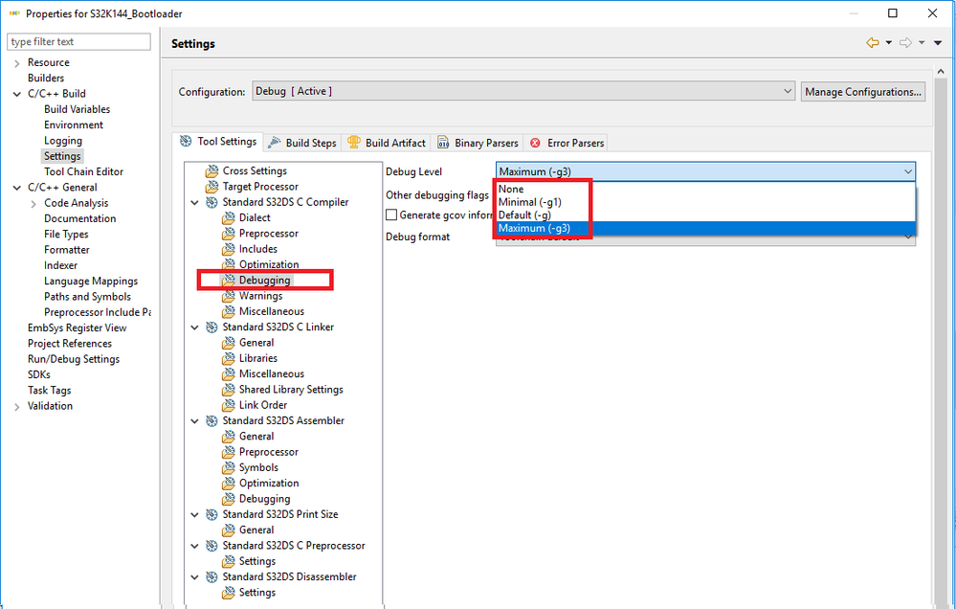Select Minimal (-g1) debug level option
Viewport: 956px width, 609px height.
pos(706,202)
